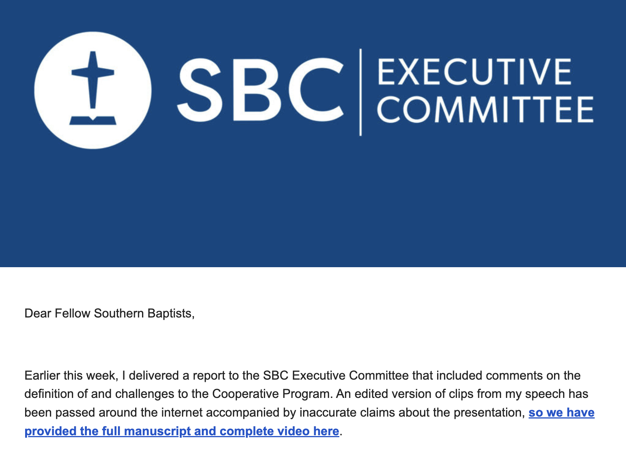
Task: Click the vertical divider line beside SBC
Action: (x=360, y=92)
